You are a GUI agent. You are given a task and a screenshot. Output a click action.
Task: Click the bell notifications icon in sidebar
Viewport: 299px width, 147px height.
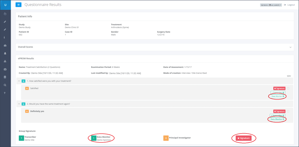[5, 53]
